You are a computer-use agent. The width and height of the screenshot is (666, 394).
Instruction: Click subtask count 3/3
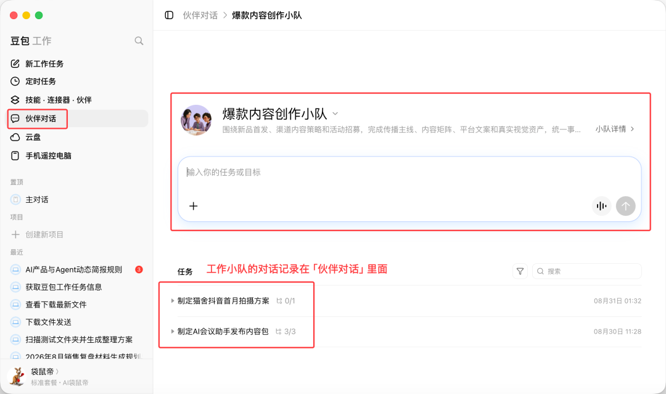click(286, 331)
